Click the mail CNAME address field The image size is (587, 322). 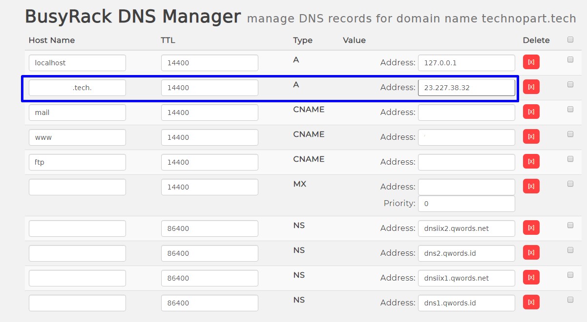[x=466, y=113]
